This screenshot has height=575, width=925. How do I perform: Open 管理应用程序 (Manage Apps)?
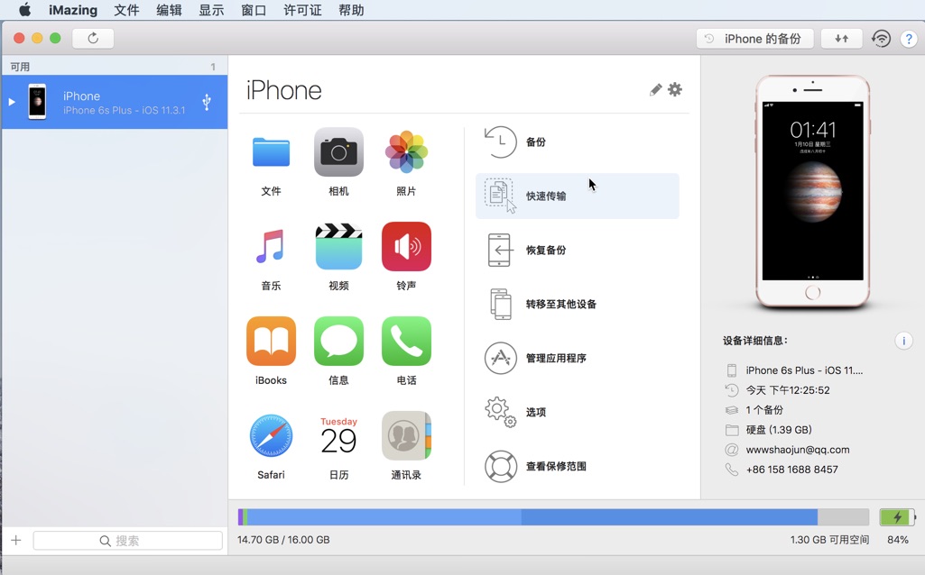577,358
